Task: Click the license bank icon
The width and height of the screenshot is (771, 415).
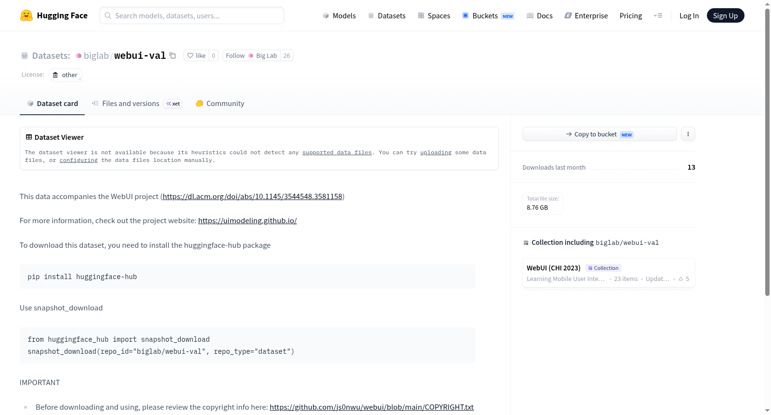Action: click(x=55, y=75)
